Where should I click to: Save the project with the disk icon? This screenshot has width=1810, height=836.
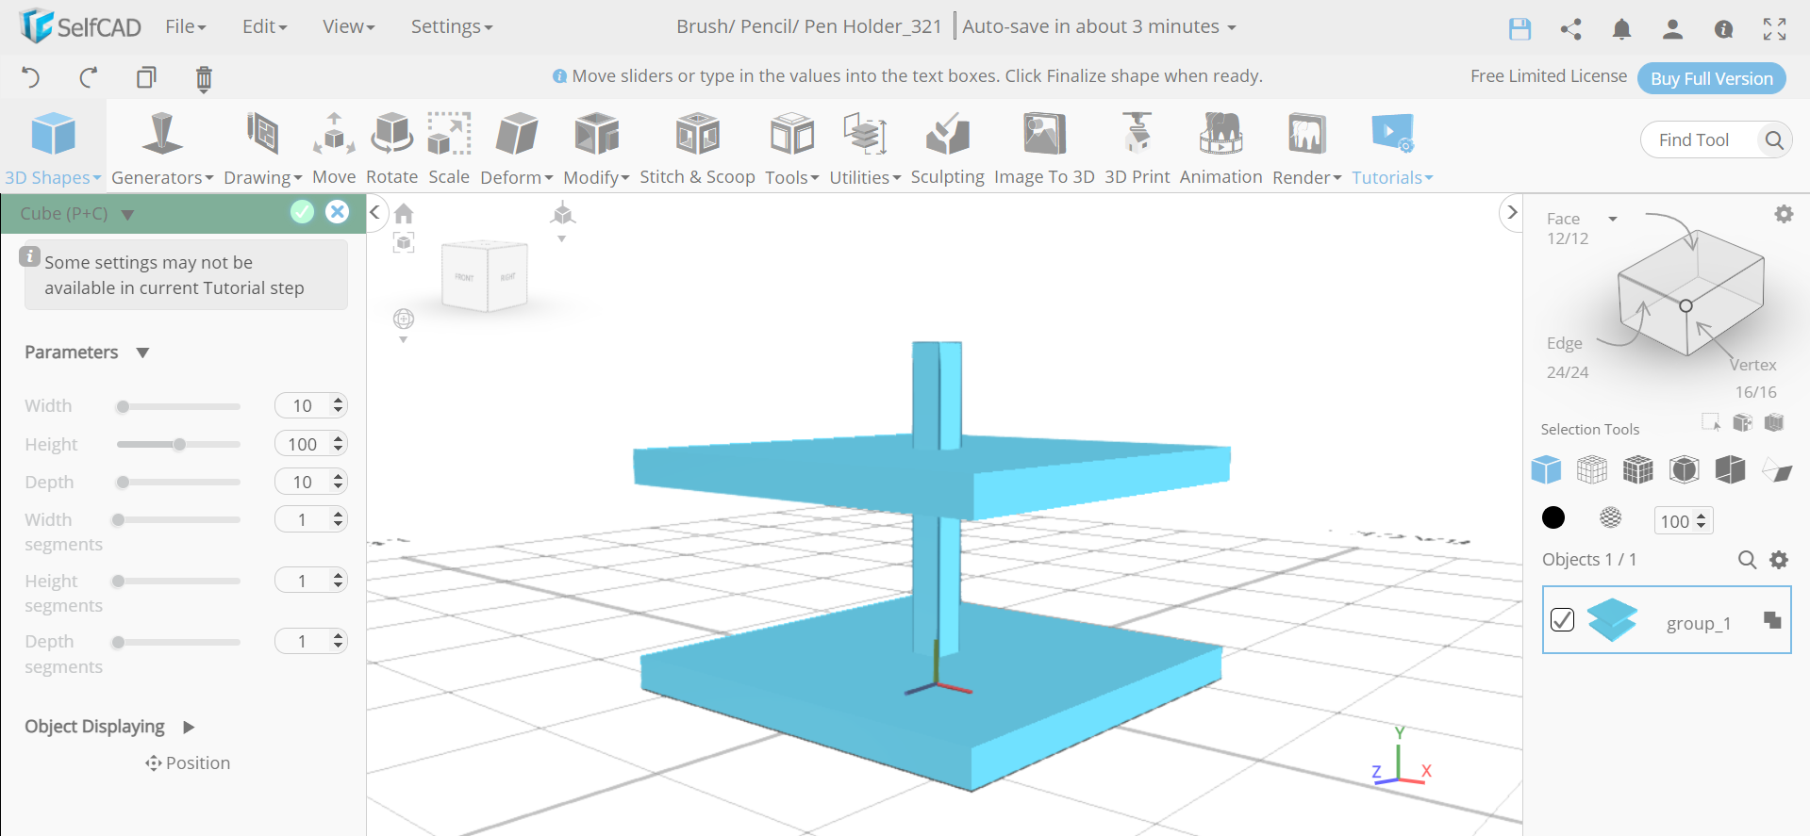coord(1519,29)
